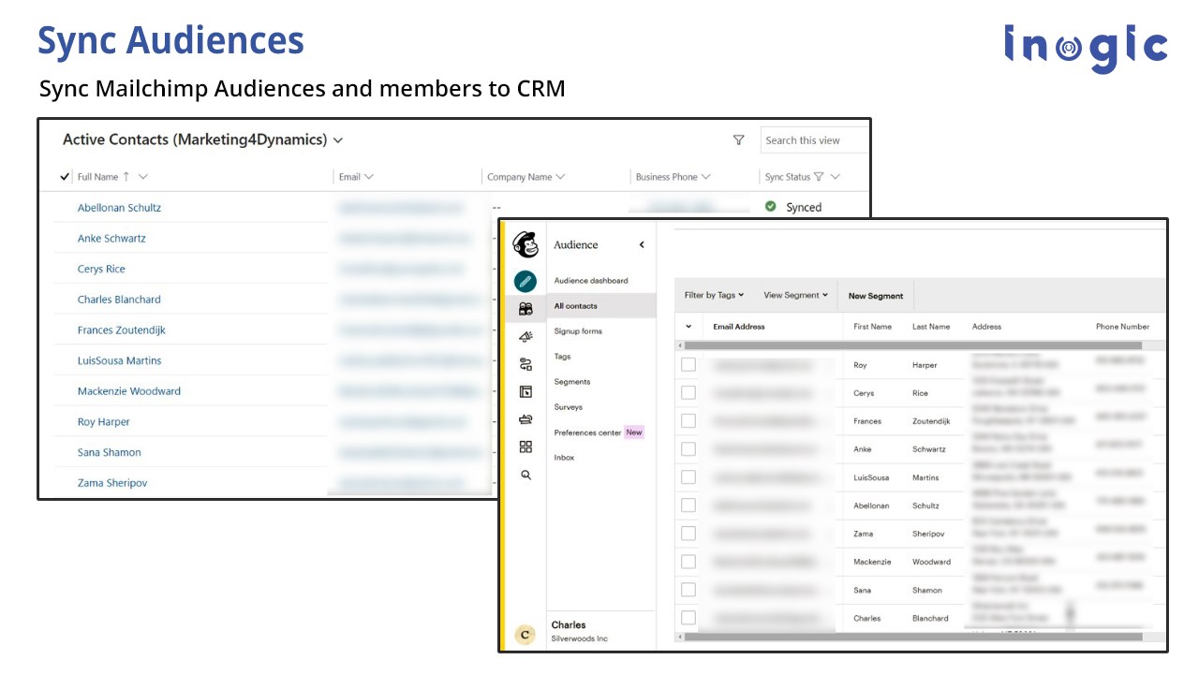1199x674 pixels.
Task: Open the Automations journey icon
Action: click(525, 364)
